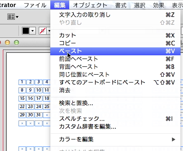Open the arrange documents layout icon
This screenshot has height=151, width=183.
click(x=11, y=17)
